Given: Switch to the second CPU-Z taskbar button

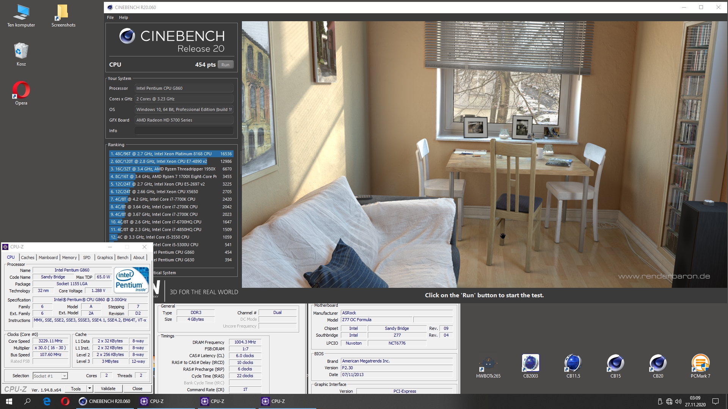Looking at the screenshot, I should pyautogui.click(x=226, y=401).
